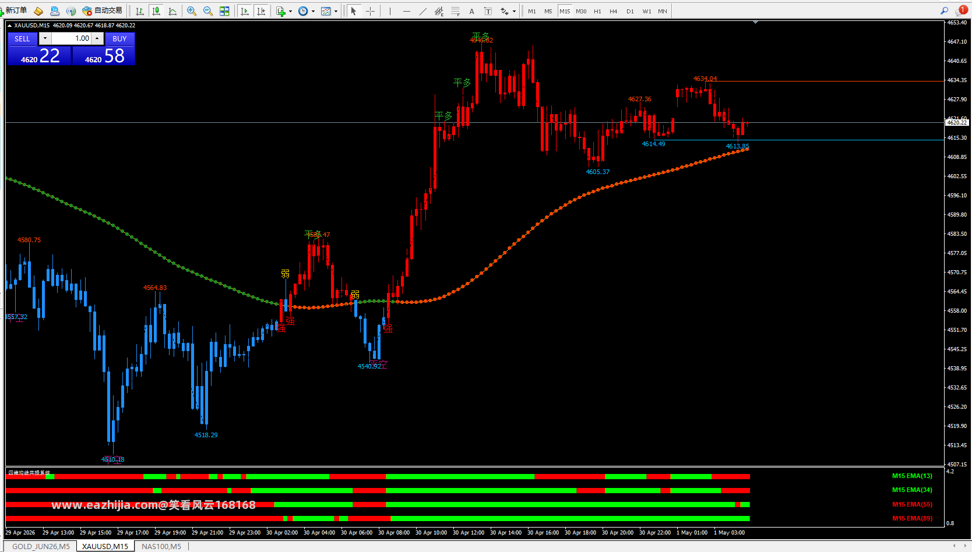Switch chart to bar chart mode
Screen dimensions: 972x552
point(140,11)
